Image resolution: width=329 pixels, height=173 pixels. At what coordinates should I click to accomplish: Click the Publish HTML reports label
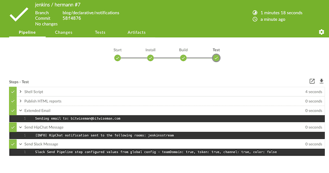click(x=43, y=101)
